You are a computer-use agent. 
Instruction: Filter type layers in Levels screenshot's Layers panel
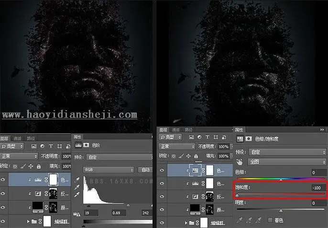pyautogui.click(x=51, y=146)
